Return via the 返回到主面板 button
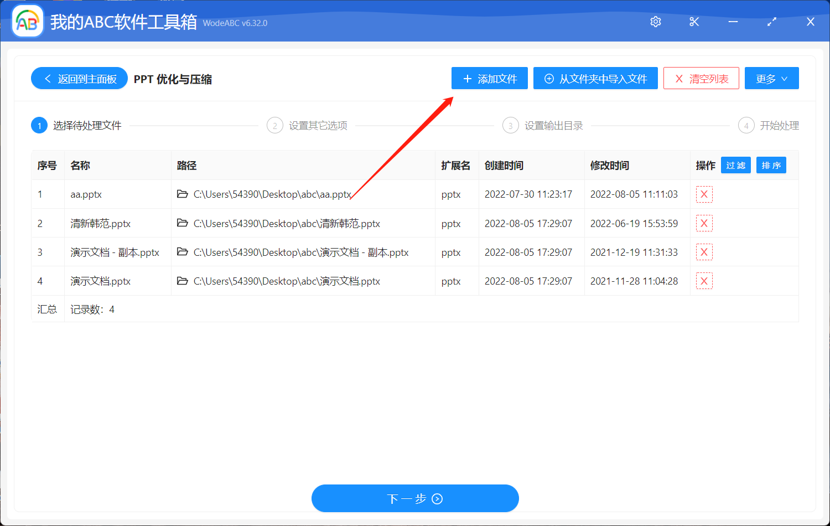This screenshot has width=830, height=526. pyautogui.click(x=79, y=78)
